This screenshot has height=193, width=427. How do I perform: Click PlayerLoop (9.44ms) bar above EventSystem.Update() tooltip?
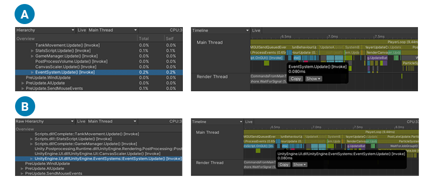tap(334, 42)
